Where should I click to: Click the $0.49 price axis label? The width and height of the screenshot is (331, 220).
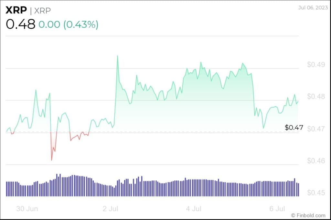pyautogui.click(x=316, y=65)
